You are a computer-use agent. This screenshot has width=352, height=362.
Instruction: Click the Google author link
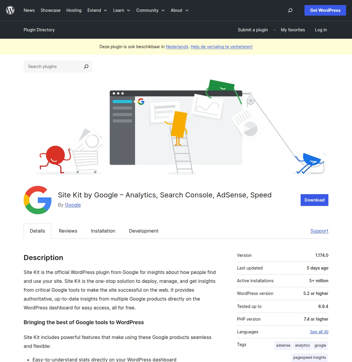pyautogui.click(x=73, y=205)
